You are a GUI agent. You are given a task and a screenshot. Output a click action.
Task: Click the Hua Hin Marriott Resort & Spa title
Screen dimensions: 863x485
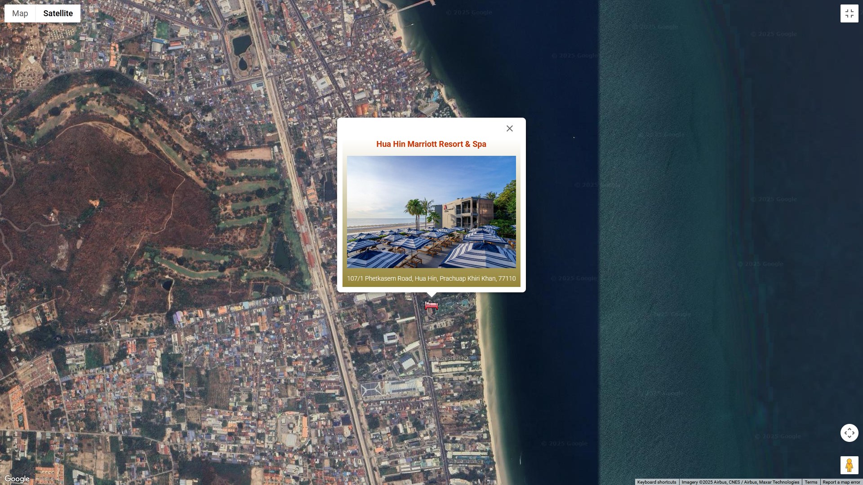tap(431, 144)
